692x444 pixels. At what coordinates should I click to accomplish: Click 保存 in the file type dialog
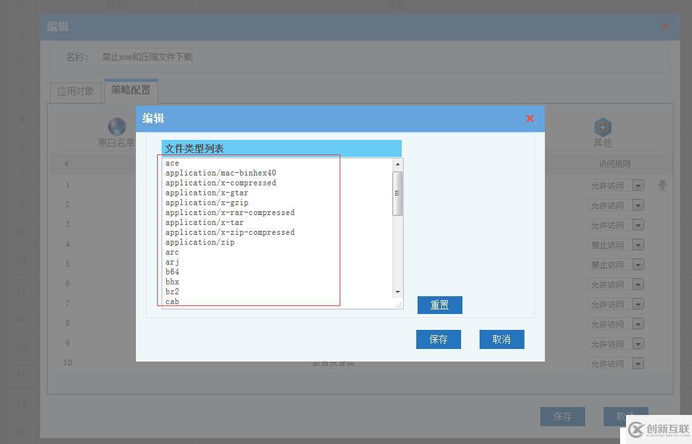(x=438, y=339)
